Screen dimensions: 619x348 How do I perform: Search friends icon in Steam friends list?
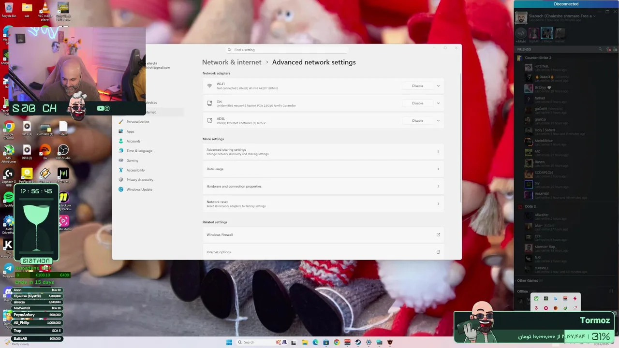tap(600, 49)
